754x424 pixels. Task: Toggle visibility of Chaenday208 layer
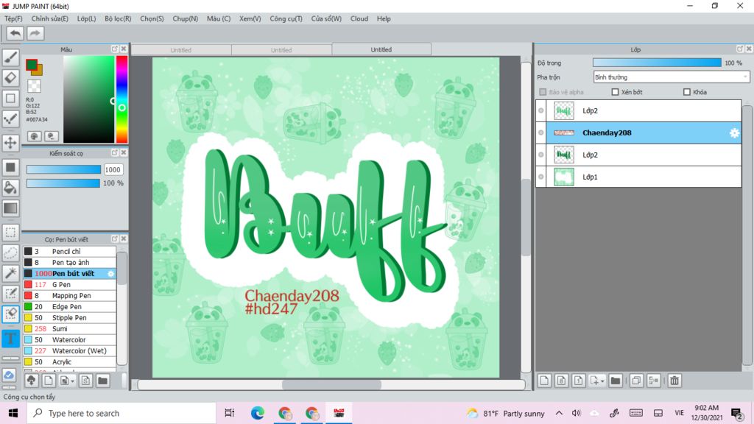(541, 132)
